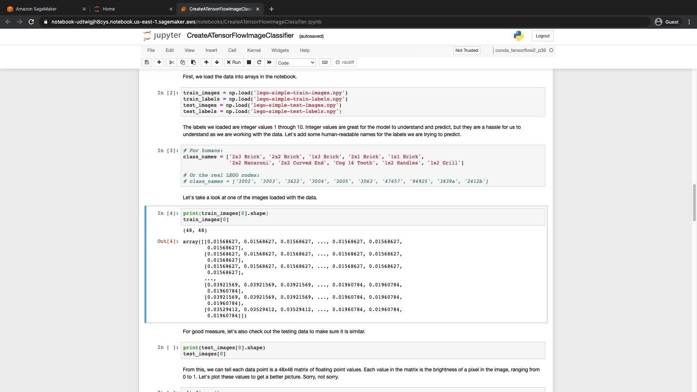Interrupt the kernel with stop icon
The width and height of the screenshot is (697, 392).
click(249, 62)
